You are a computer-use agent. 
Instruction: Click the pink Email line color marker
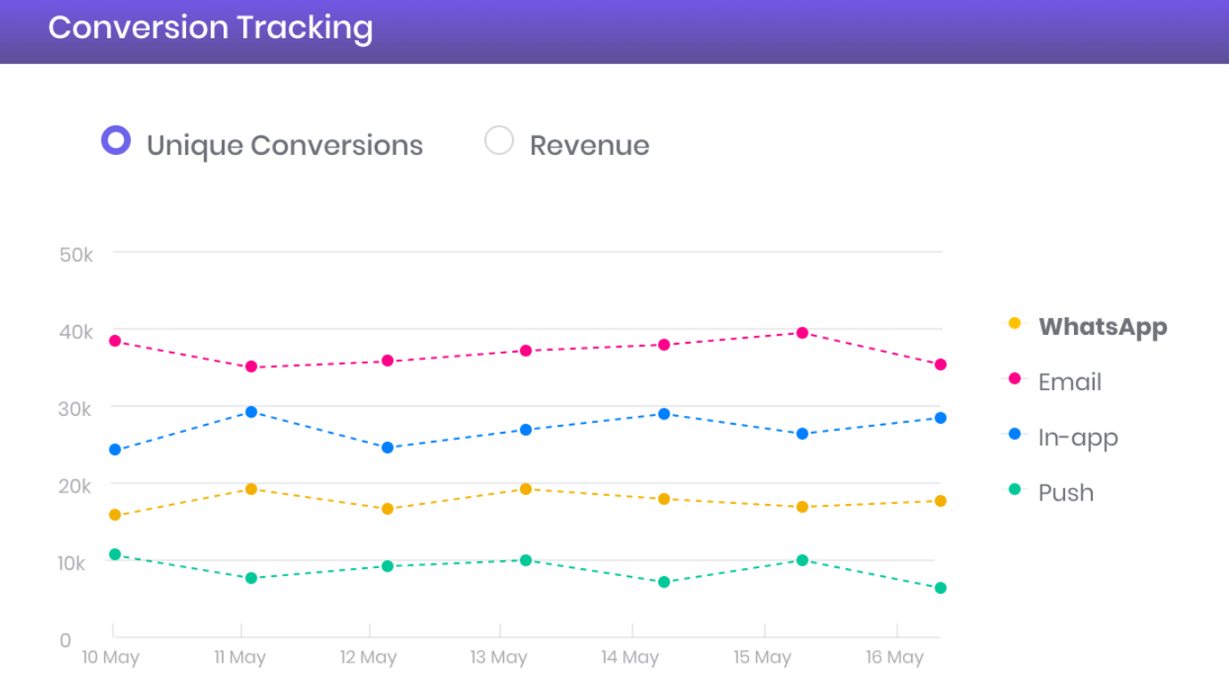[x=1015, y=380]
